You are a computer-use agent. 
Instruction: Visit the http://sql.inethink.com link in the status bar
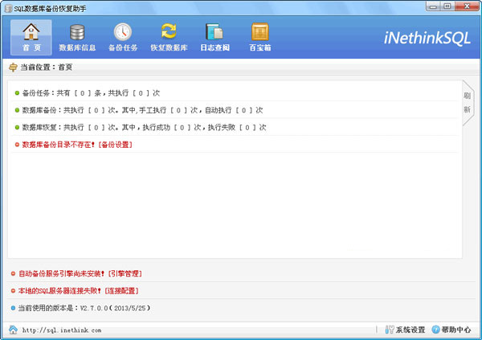62,330
